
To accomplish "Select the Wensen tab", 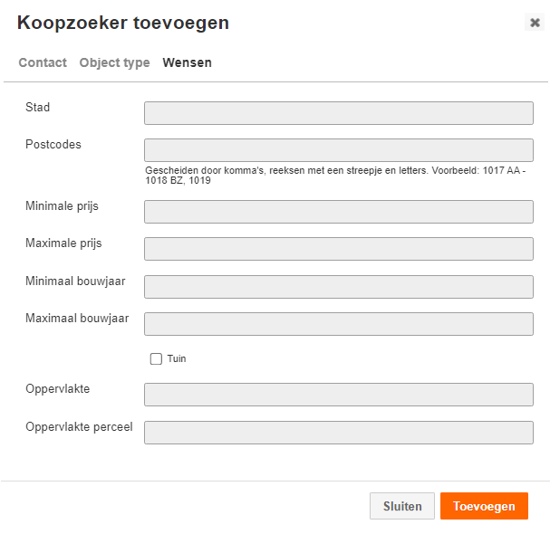I will 187,62.
